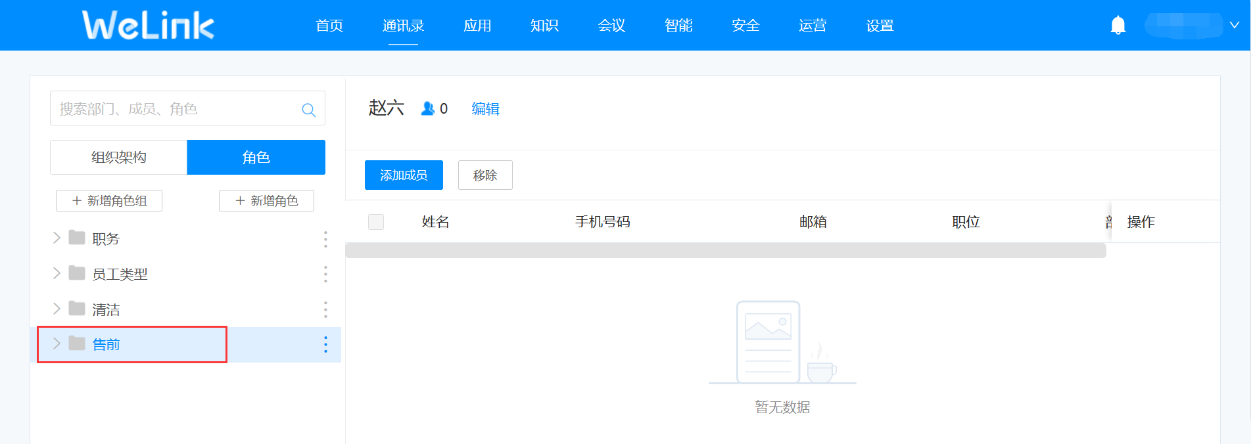Viewport: 1251px width, 444px height.
Task: Expand the 售前 role group
Action: 57,344
